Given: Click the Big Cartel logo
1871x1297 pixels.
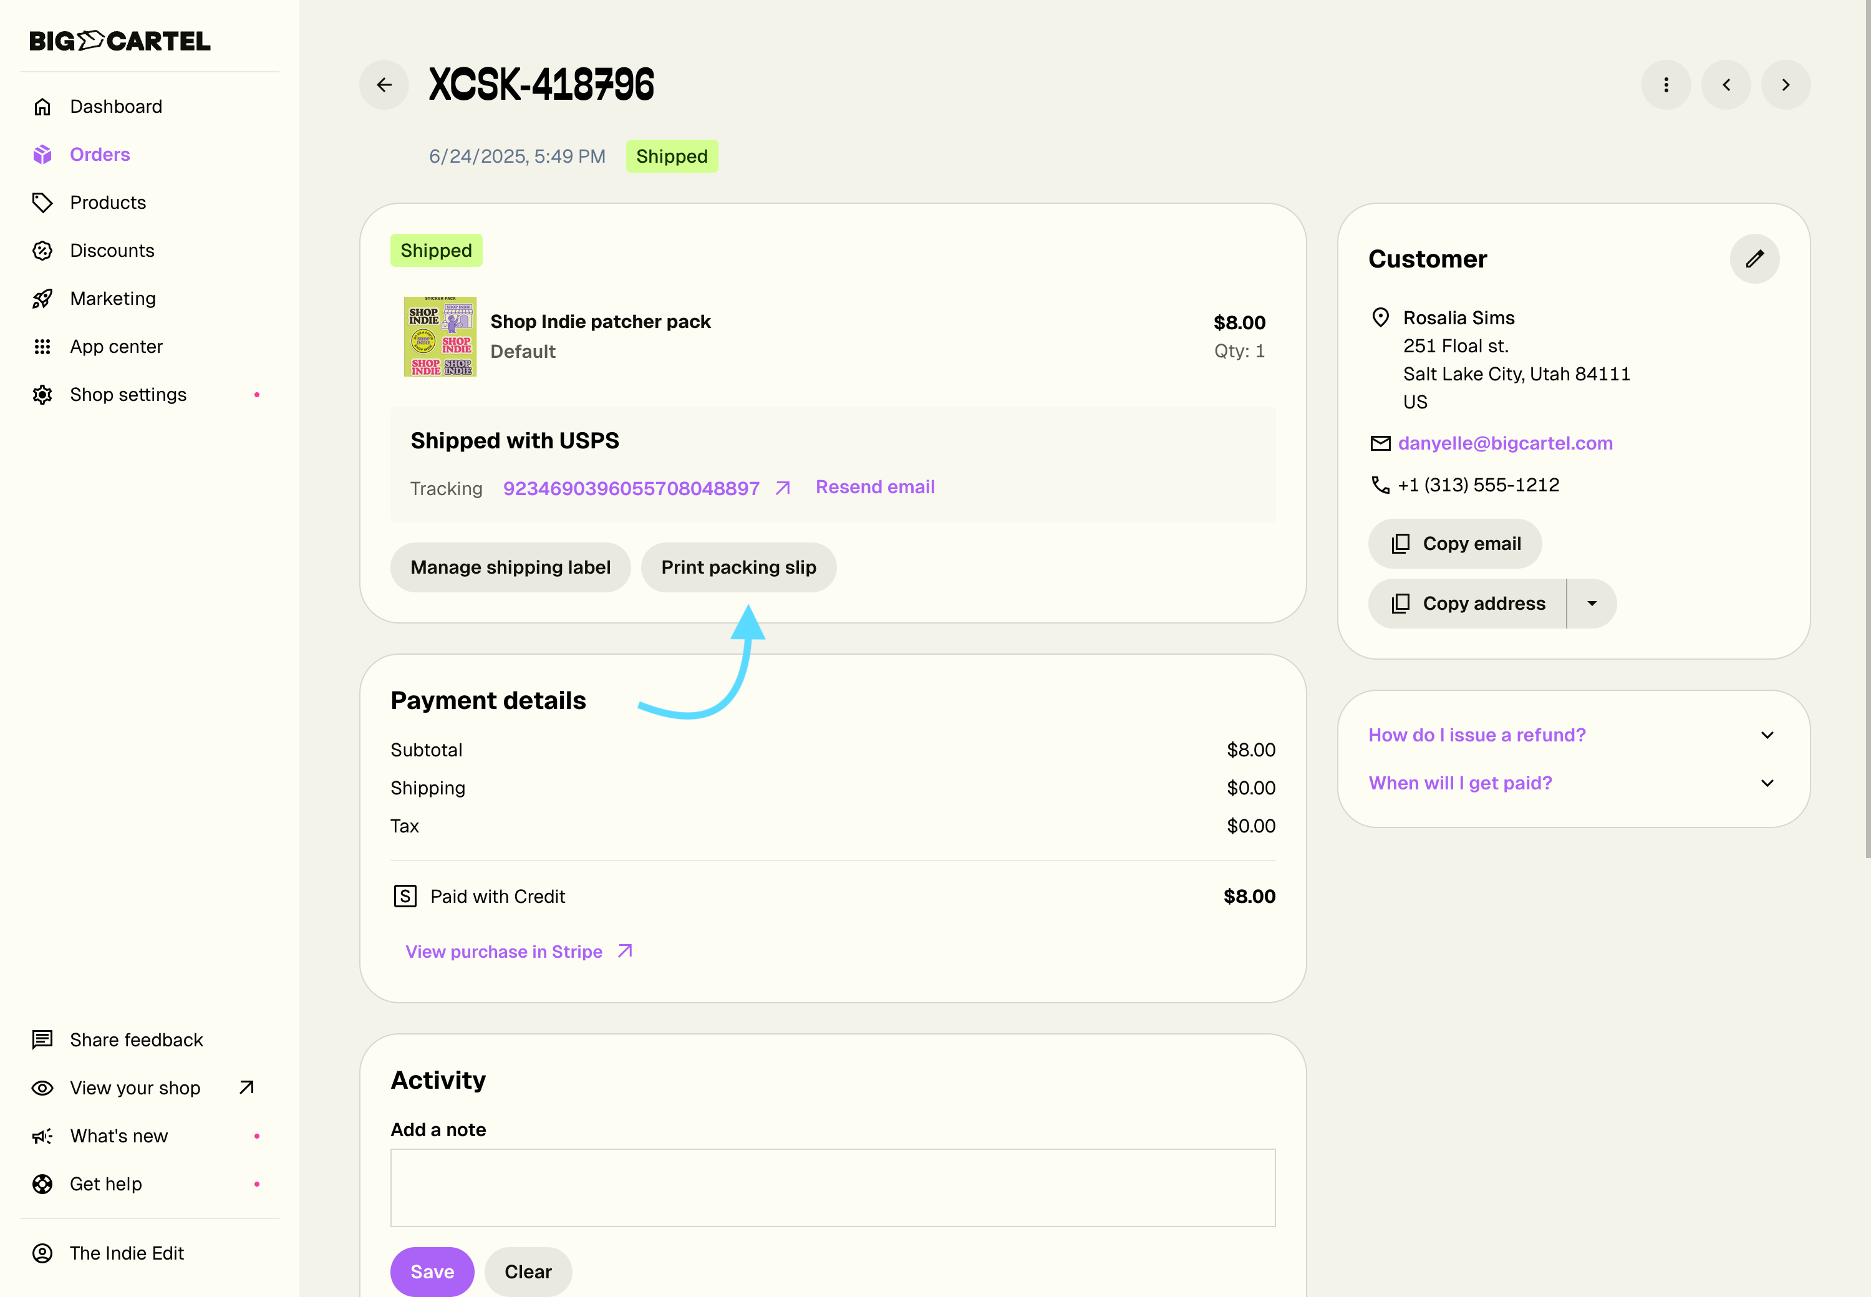Looking at the screenshot, I should pos(120,41).
